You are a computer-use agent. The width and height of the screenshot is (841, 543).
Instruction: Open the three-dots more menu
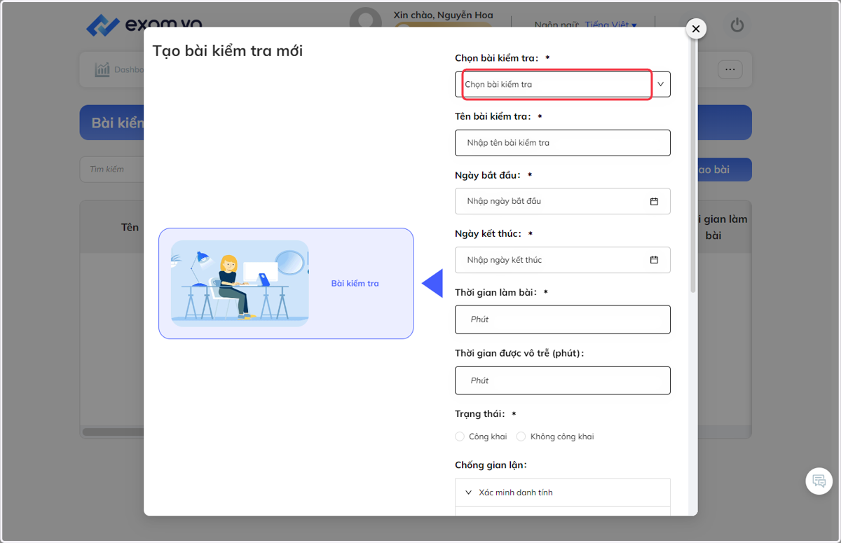(730, 69)
